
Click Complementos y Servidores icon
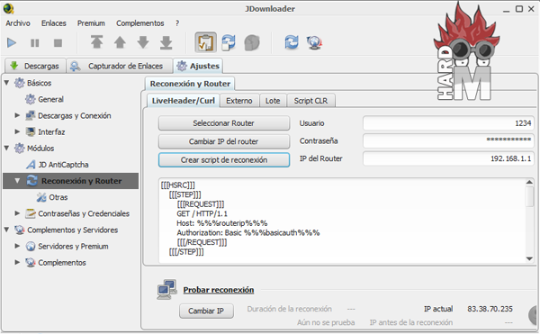[19, 230]
